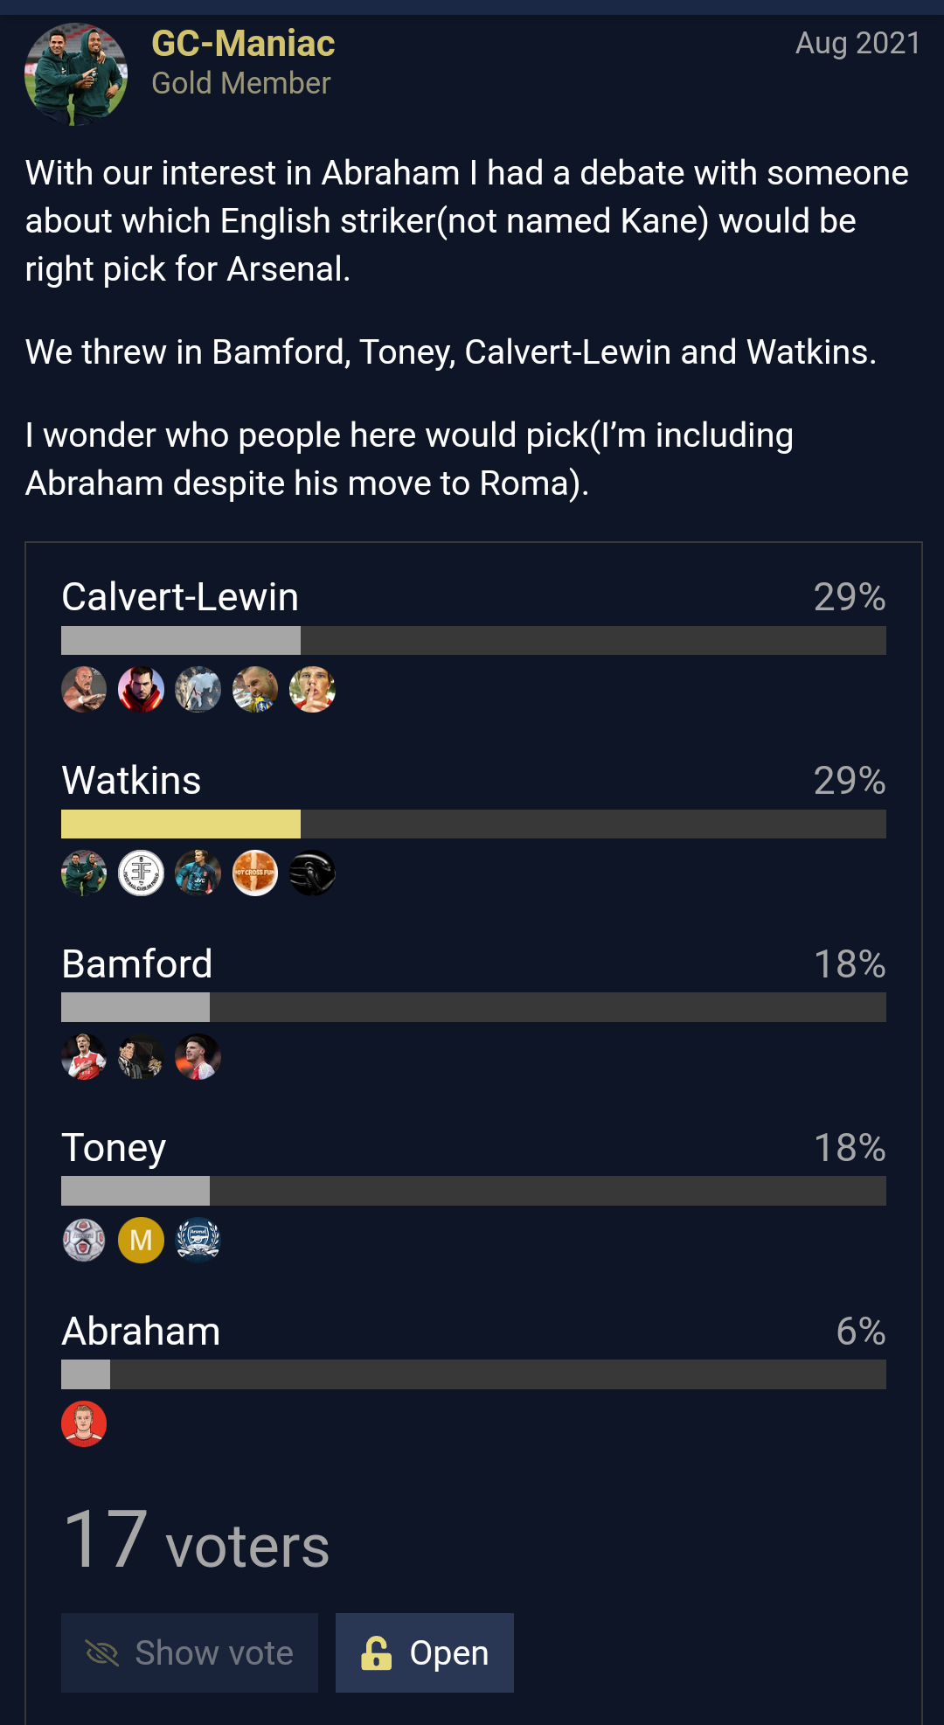
Task: Click the white club crest avatar under Watkins
Action: click(x=141, y=873)
